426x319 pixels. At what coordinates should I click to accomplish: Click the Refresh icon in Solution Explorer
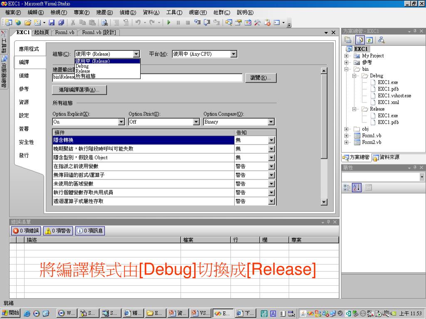[x=369, y=40]
